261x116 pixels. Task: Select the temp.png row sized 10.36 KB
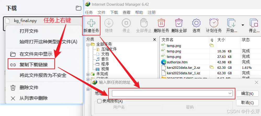[x=210, y=51]
